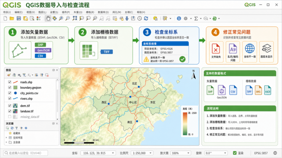The image size is (282, 158).
Task: Open the 矢量(O) menu
Action: coord(78,12)
